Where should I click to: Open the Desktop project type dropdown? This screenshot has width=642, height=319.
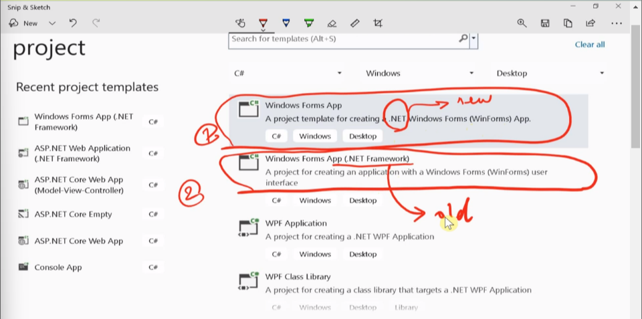550,74
